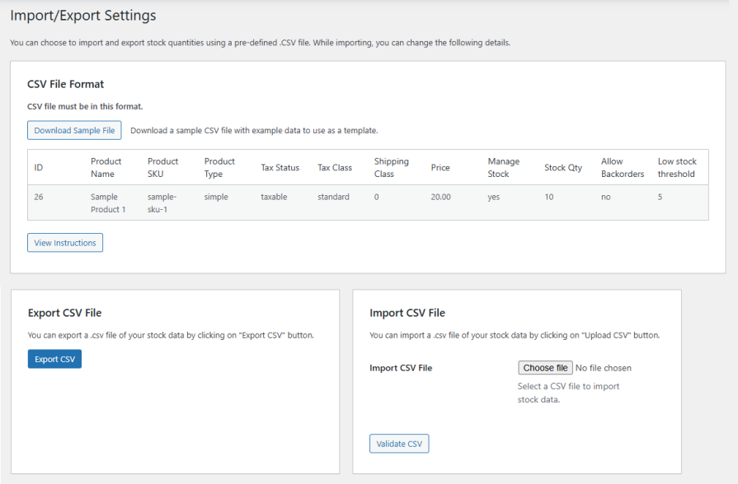
Task: Click the Download Sample File button
Action: (74, 130)
